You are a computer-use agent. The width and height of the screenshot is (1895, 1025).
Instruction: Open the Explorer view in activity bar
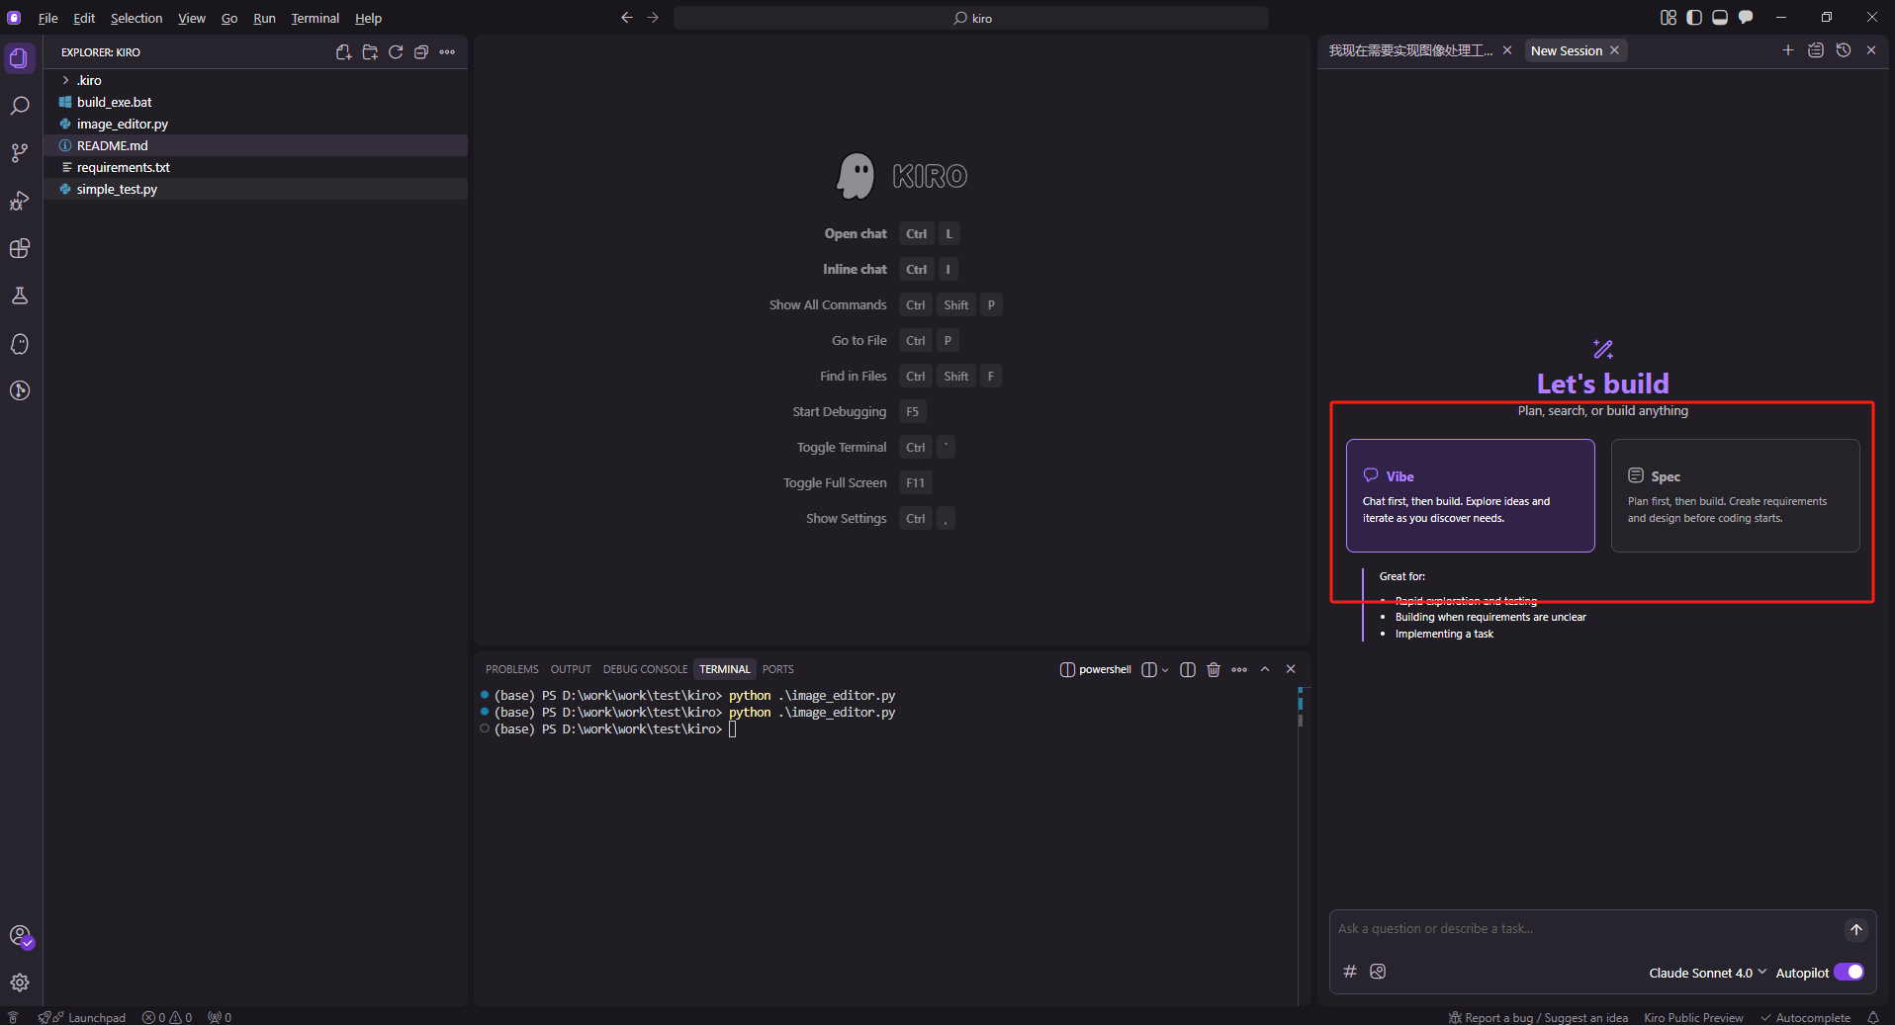pos(20,58)
